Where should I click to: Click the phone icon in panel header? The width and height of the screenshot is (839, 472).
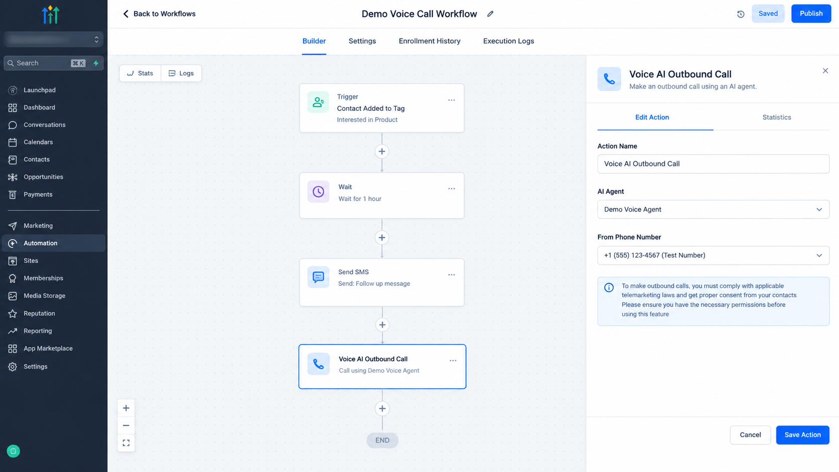(x=609, y=79)
